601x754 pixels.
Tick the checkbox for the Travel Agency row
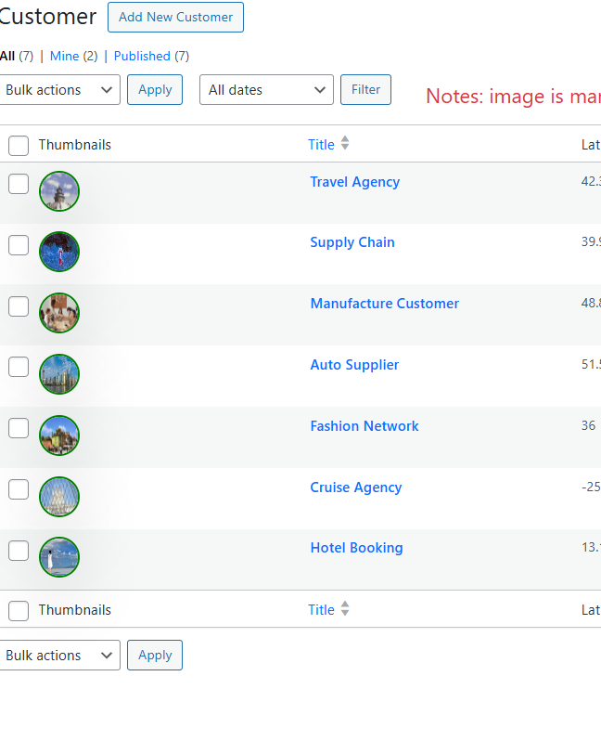19,184
